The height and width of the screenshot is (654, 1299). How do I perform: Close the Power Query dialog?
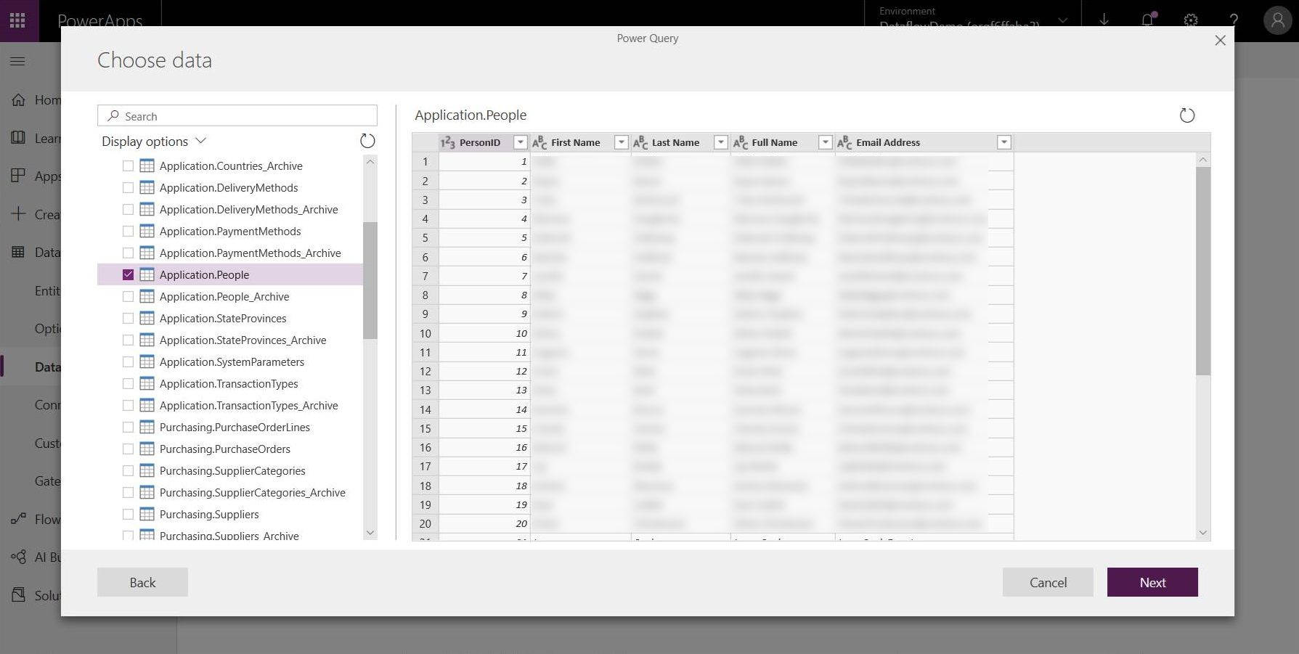coord(1220,41)
